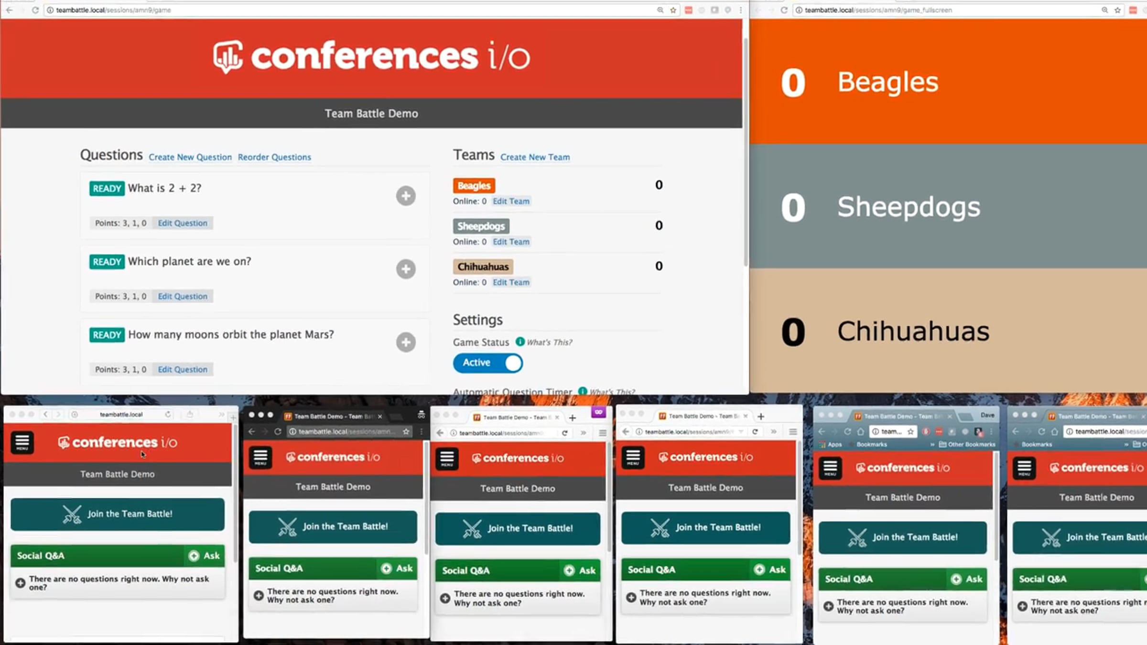Reload the game_fullscreen scoreboard window
This screenshot has width=1147, height=645.
(784, 10)
